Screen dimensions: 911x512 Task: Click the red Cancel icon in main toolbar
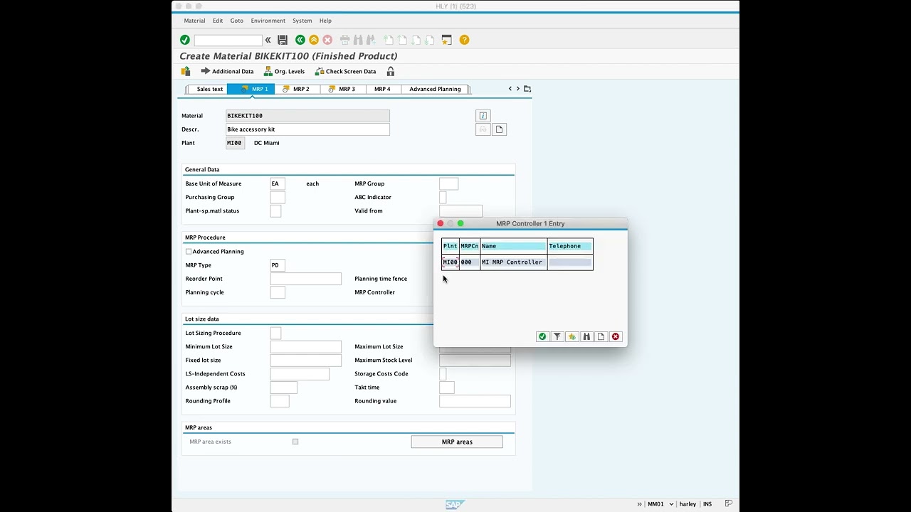pos(327,40)
